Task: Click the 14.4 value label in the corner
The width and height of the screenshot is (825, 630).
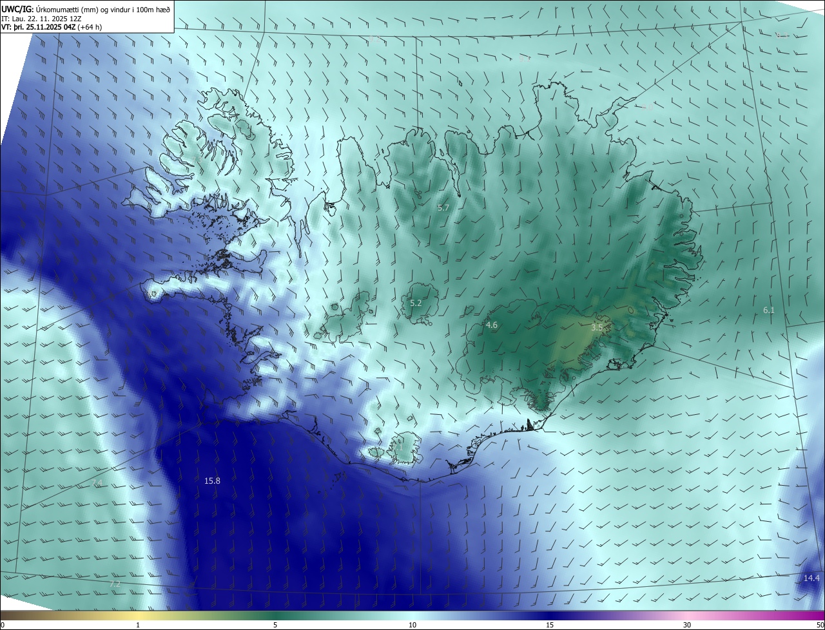Action: [811, 578]
